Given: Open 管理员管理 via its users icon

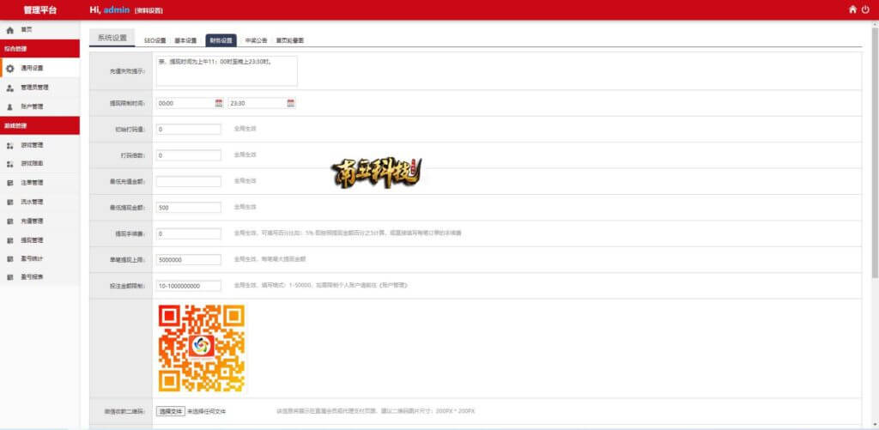Looking at the screenshot, I should coord(9,88).
